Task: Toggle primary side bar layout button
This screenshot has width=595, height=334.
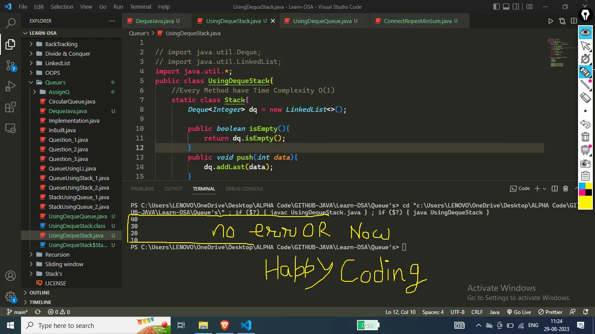Action: pyautogui.click(x=497, y=7)
